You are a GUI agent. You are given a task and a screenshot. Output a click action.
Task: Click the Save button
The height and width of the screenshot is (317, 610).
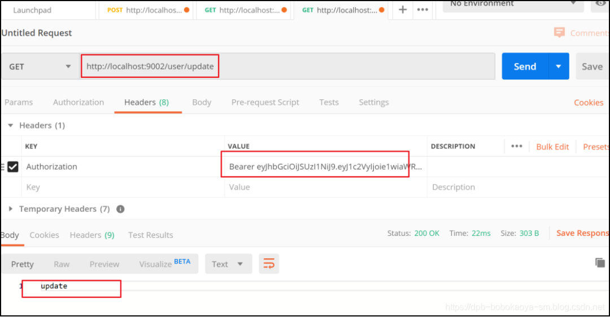pos(592,67)
